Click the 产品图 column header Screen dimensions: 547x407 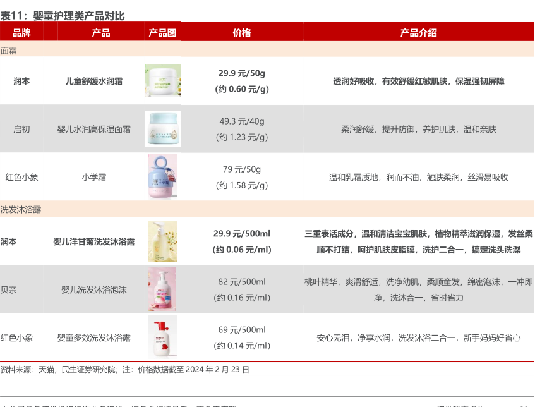(x=162, y=33)
